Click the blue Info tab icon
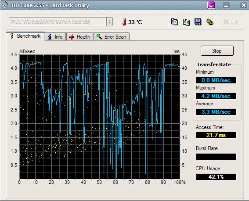Viewport: 249px width, 201px height. [50, 37]
